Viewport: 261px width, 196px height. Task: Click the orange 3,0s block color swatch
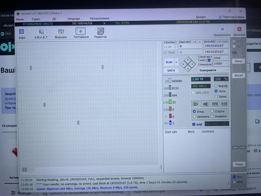click(170, 109)
